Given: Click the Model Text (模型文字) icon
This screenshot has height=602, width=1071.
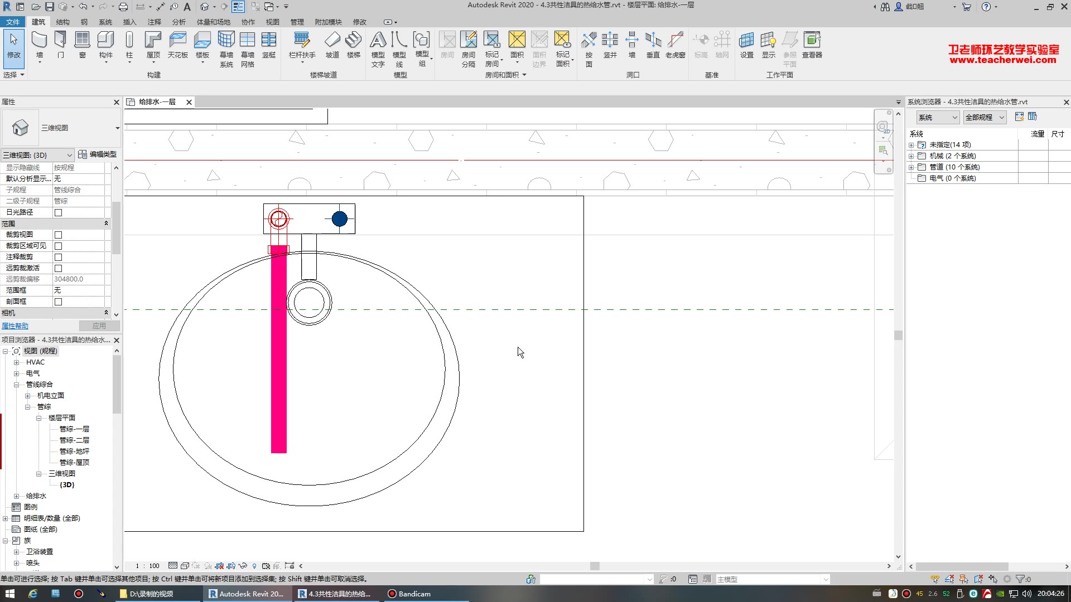Looking at the screenshot, I should coord(378,41).
